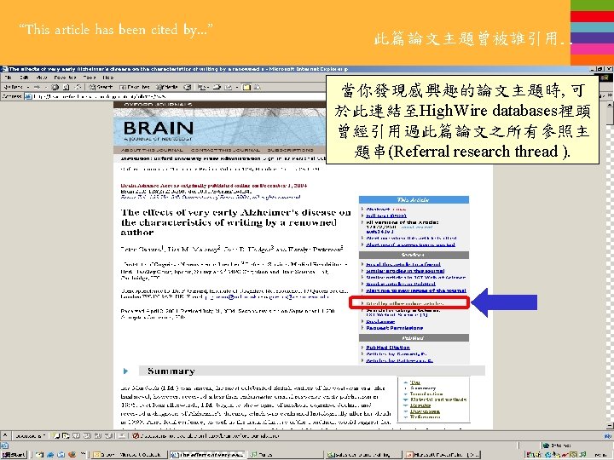Open the Disclaimer link in Services box

coord(380,321)
